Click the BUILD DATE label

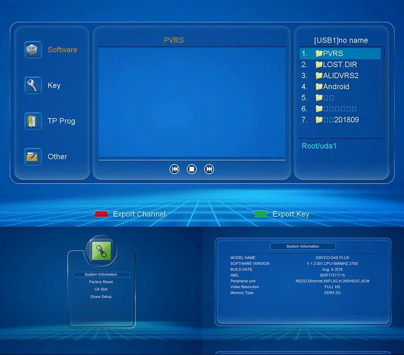241,269
